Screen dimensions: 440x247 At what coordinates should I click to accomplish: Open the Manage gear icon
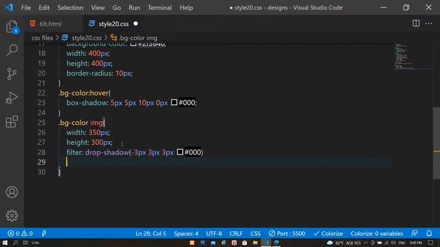[x=12, y=215]
